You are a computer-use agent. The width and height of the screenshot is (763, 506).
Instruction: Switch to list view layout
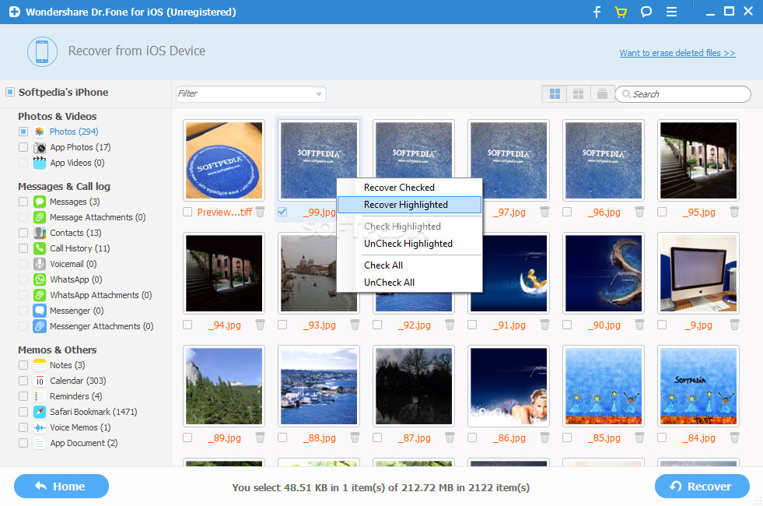pyautogui.click(x=602, y=94)
